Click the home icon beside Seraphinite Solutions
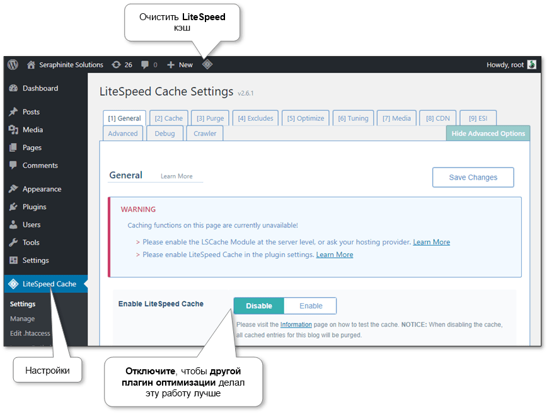Image resolution: width=549 pixels, height=414 pixels. [31, 65]
